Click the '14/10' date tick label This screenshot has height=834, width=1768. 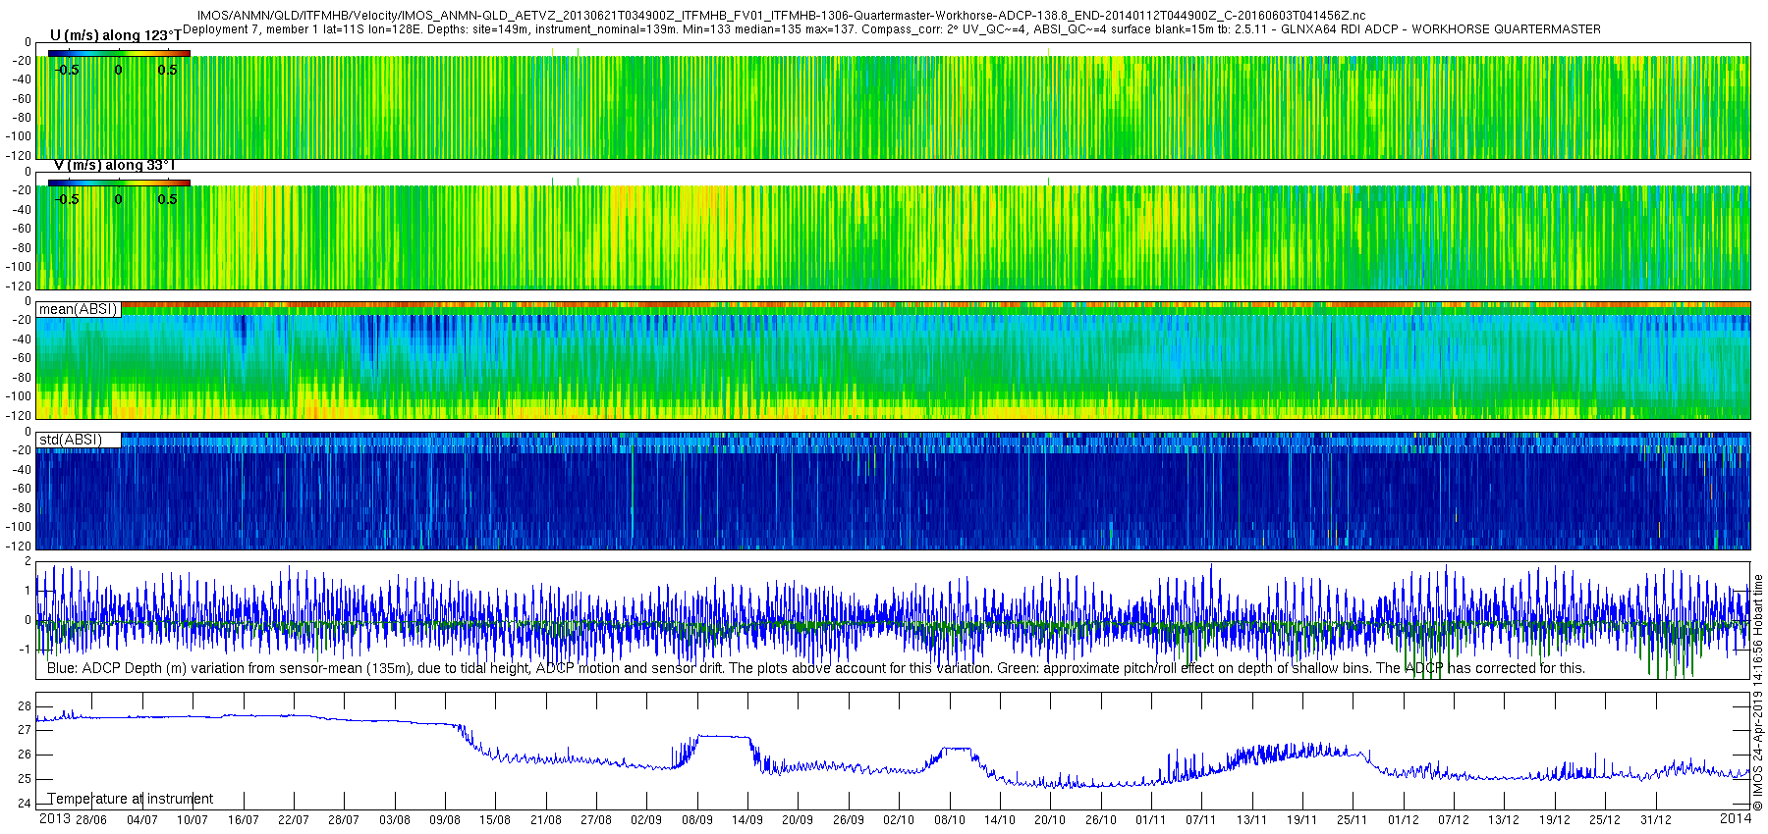(1000, 820)
